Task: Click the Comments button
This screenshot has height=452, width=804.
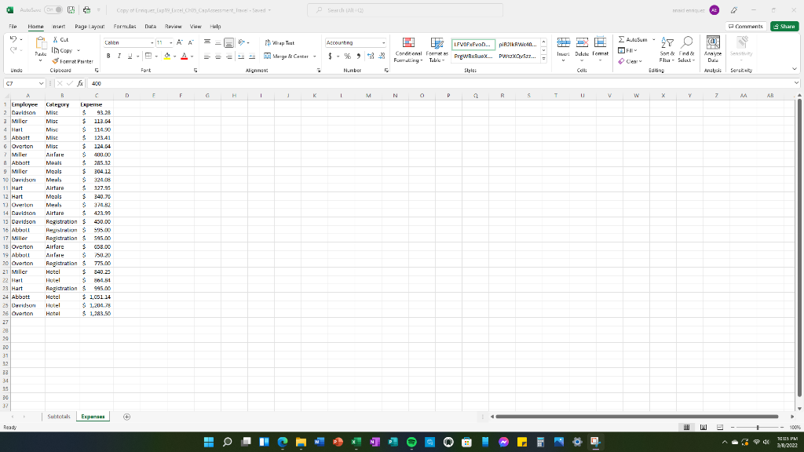Action: [x=746, y=26]
